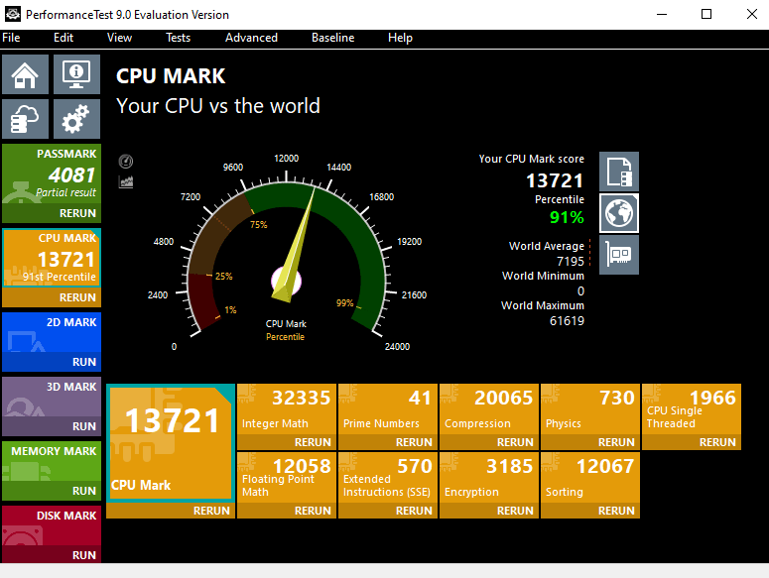Rerun the Encryption test

489,511
